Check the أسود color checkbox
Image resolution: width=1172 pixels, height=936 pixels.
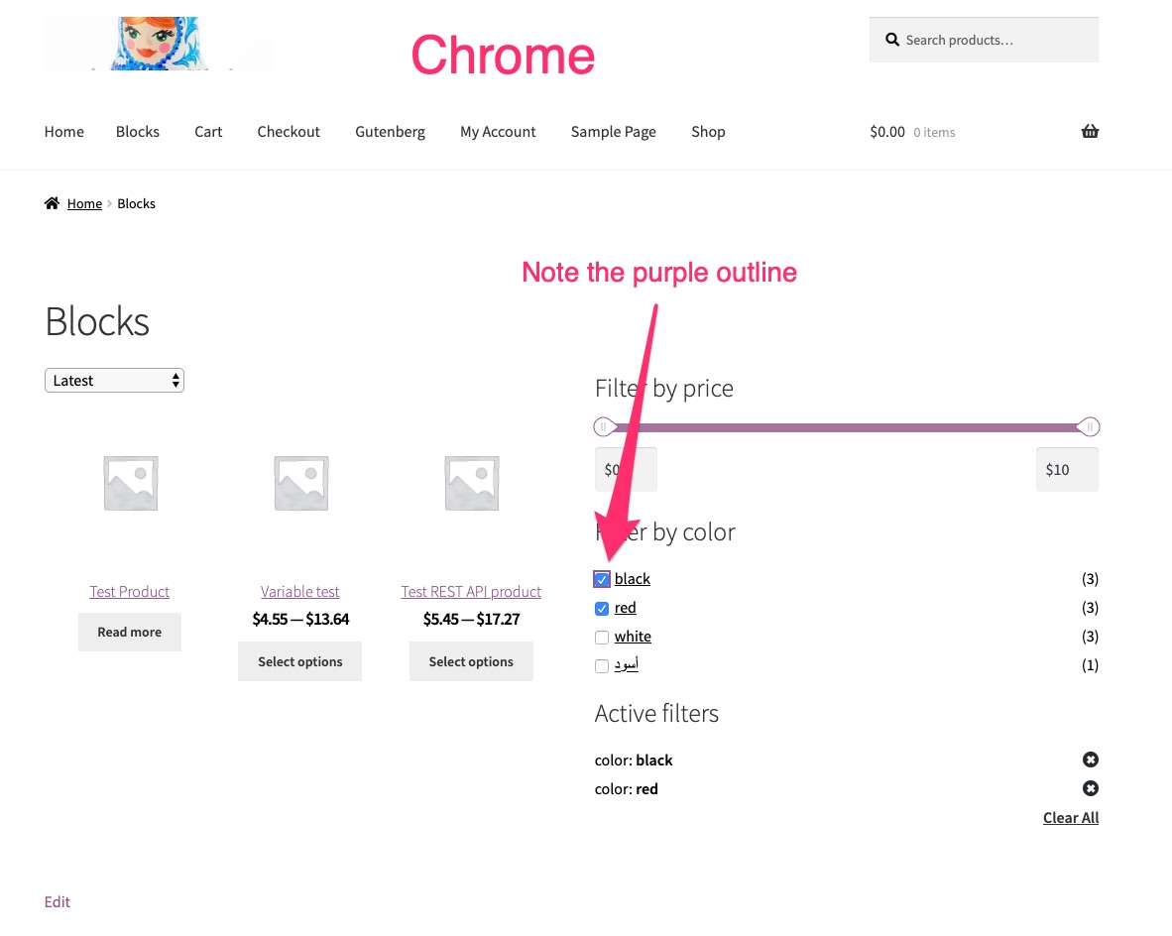click(x=602, y=665)
